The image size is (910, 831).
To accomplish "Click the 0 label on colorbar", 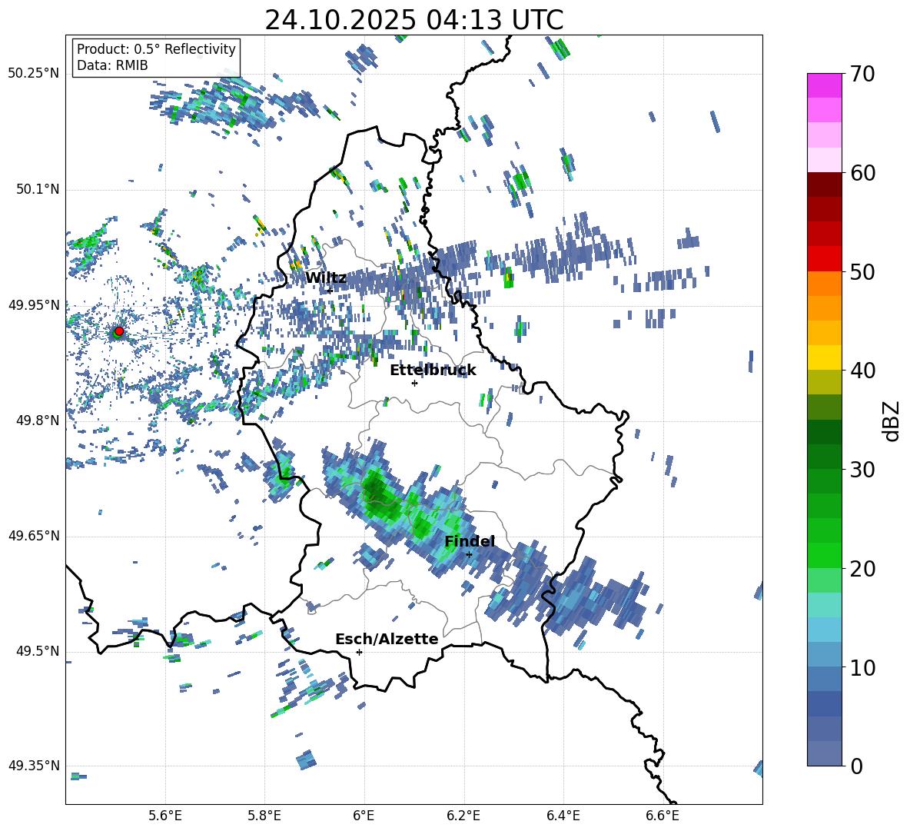I will (856, 766).
